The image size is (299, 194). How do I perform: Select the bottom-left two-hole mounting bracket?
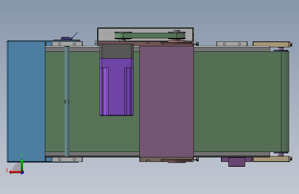[67, 159]
